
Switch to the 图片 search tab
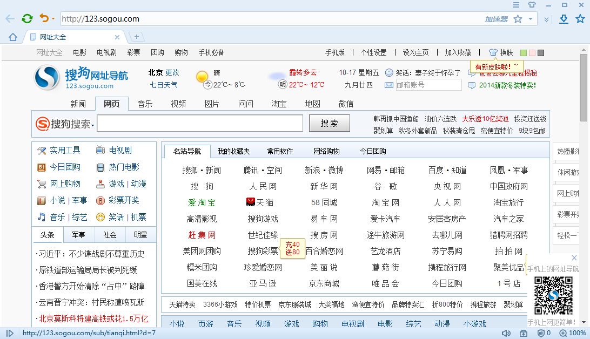coord(212,104)
